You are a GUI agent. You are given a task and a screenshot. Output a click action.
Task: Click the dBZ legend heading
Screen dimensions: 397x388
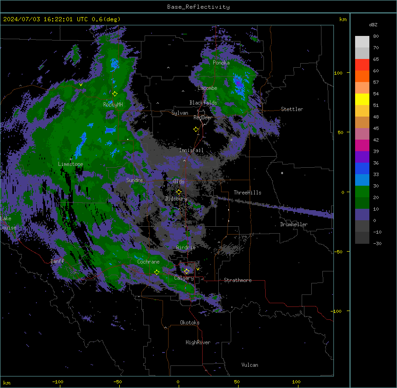(373, 24)
